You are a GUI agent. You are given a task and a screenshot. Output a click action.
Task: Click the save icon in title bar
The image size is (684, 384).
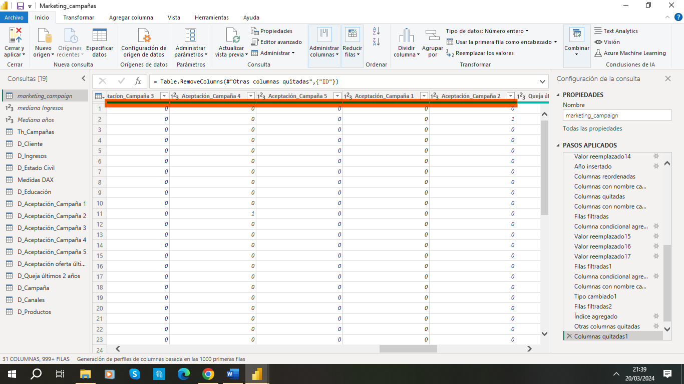pyautogui.click(x=21, y=6)
